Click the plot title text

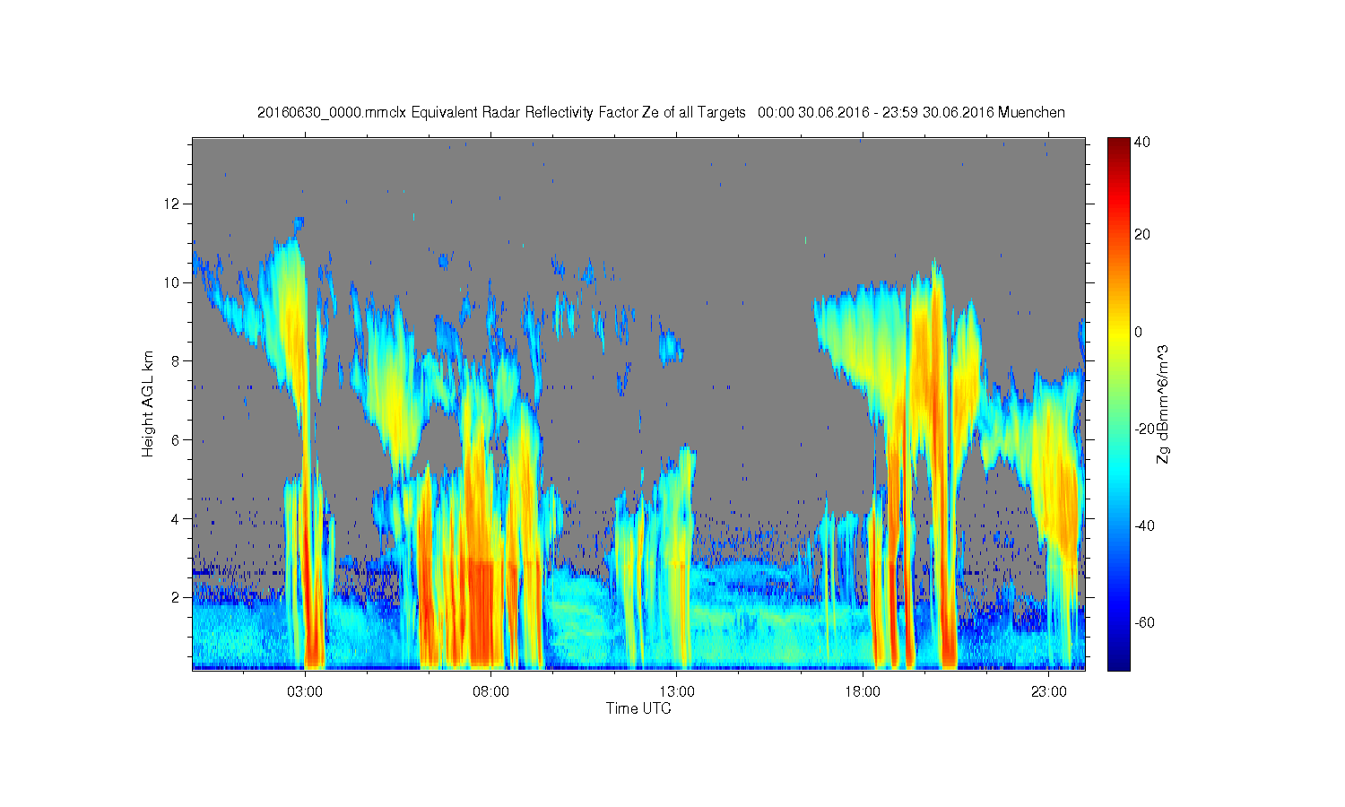click(x=661, y=113)
